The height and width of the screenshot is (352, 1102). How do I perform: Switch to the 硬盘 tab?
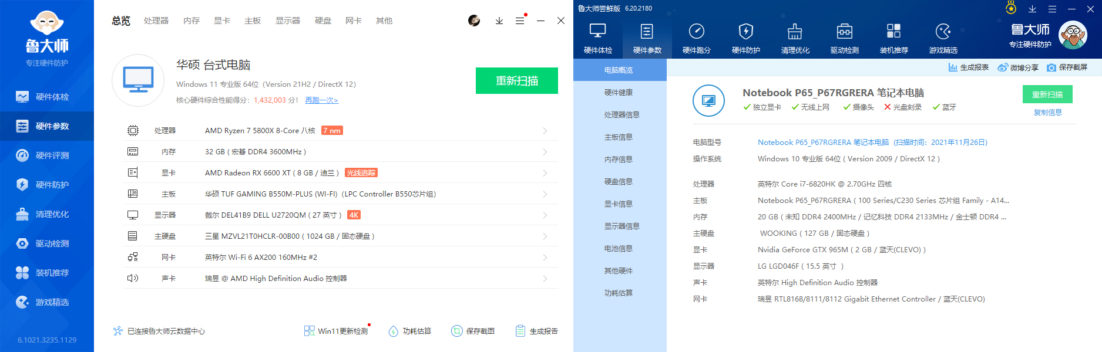pos(323,21)
